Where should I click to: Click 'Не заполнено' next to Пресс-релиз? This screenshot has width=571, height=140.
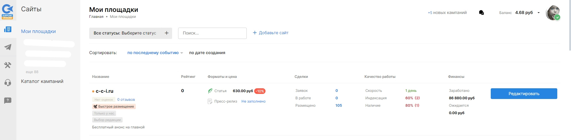click(253, 101)
